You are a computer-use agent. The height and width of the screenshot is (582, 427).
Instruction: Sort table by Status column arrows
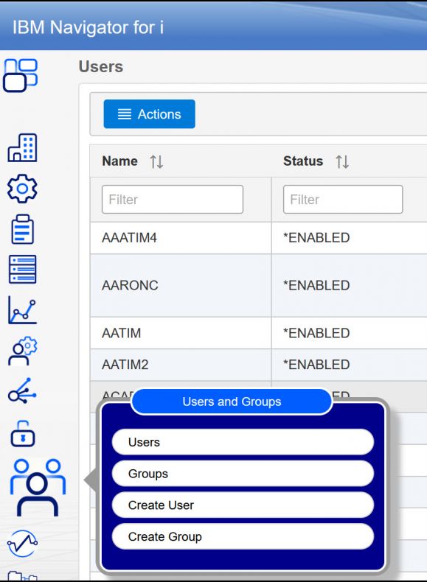click(342, 162)
